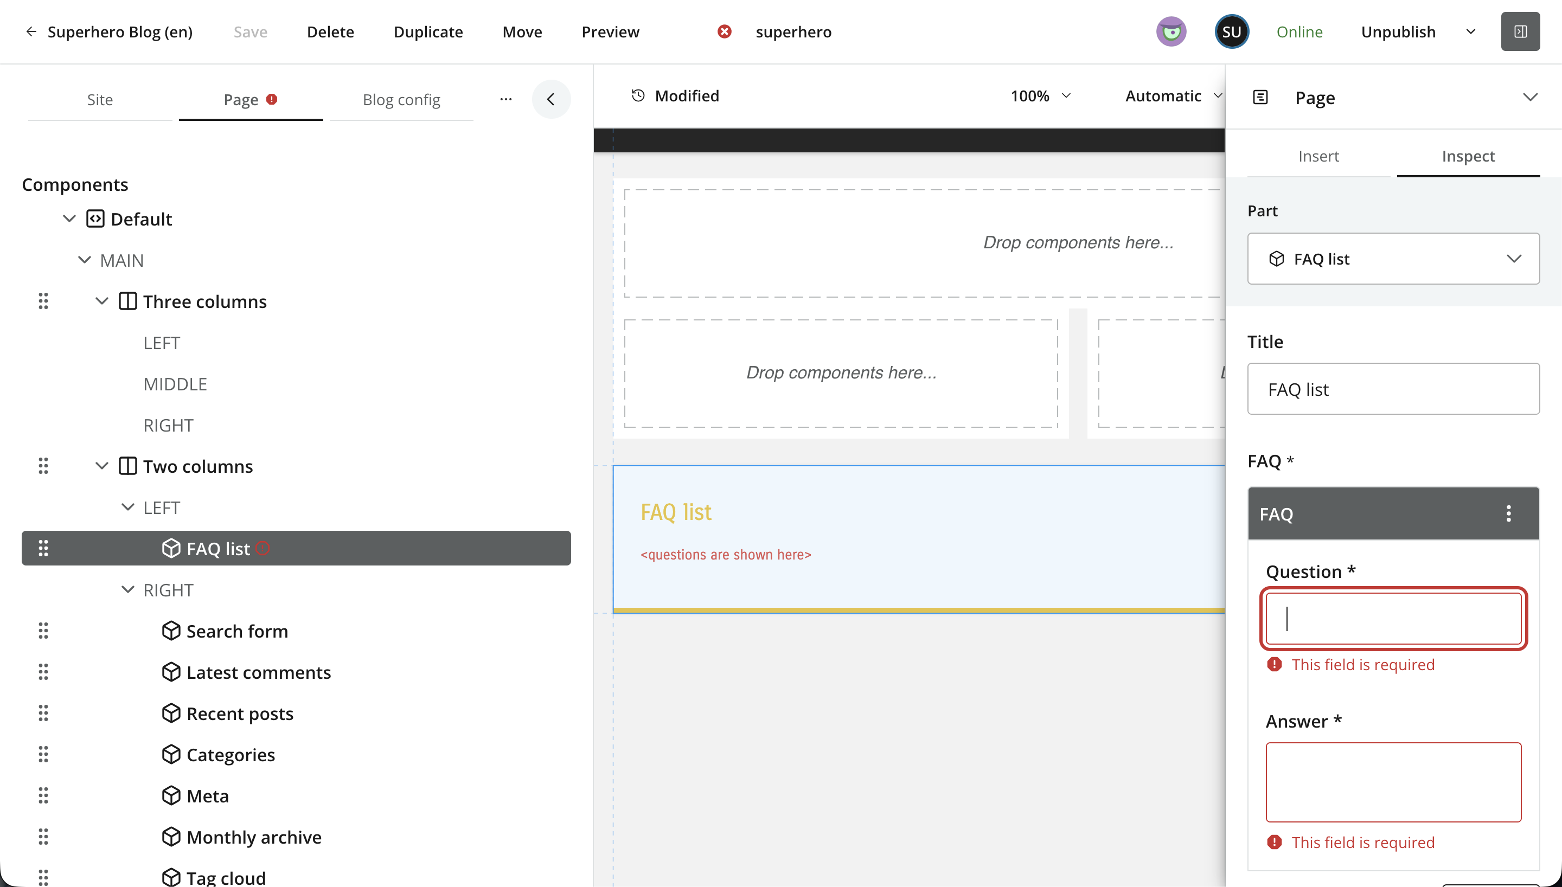
Task: Click the Save button
Action: point(251,31)
